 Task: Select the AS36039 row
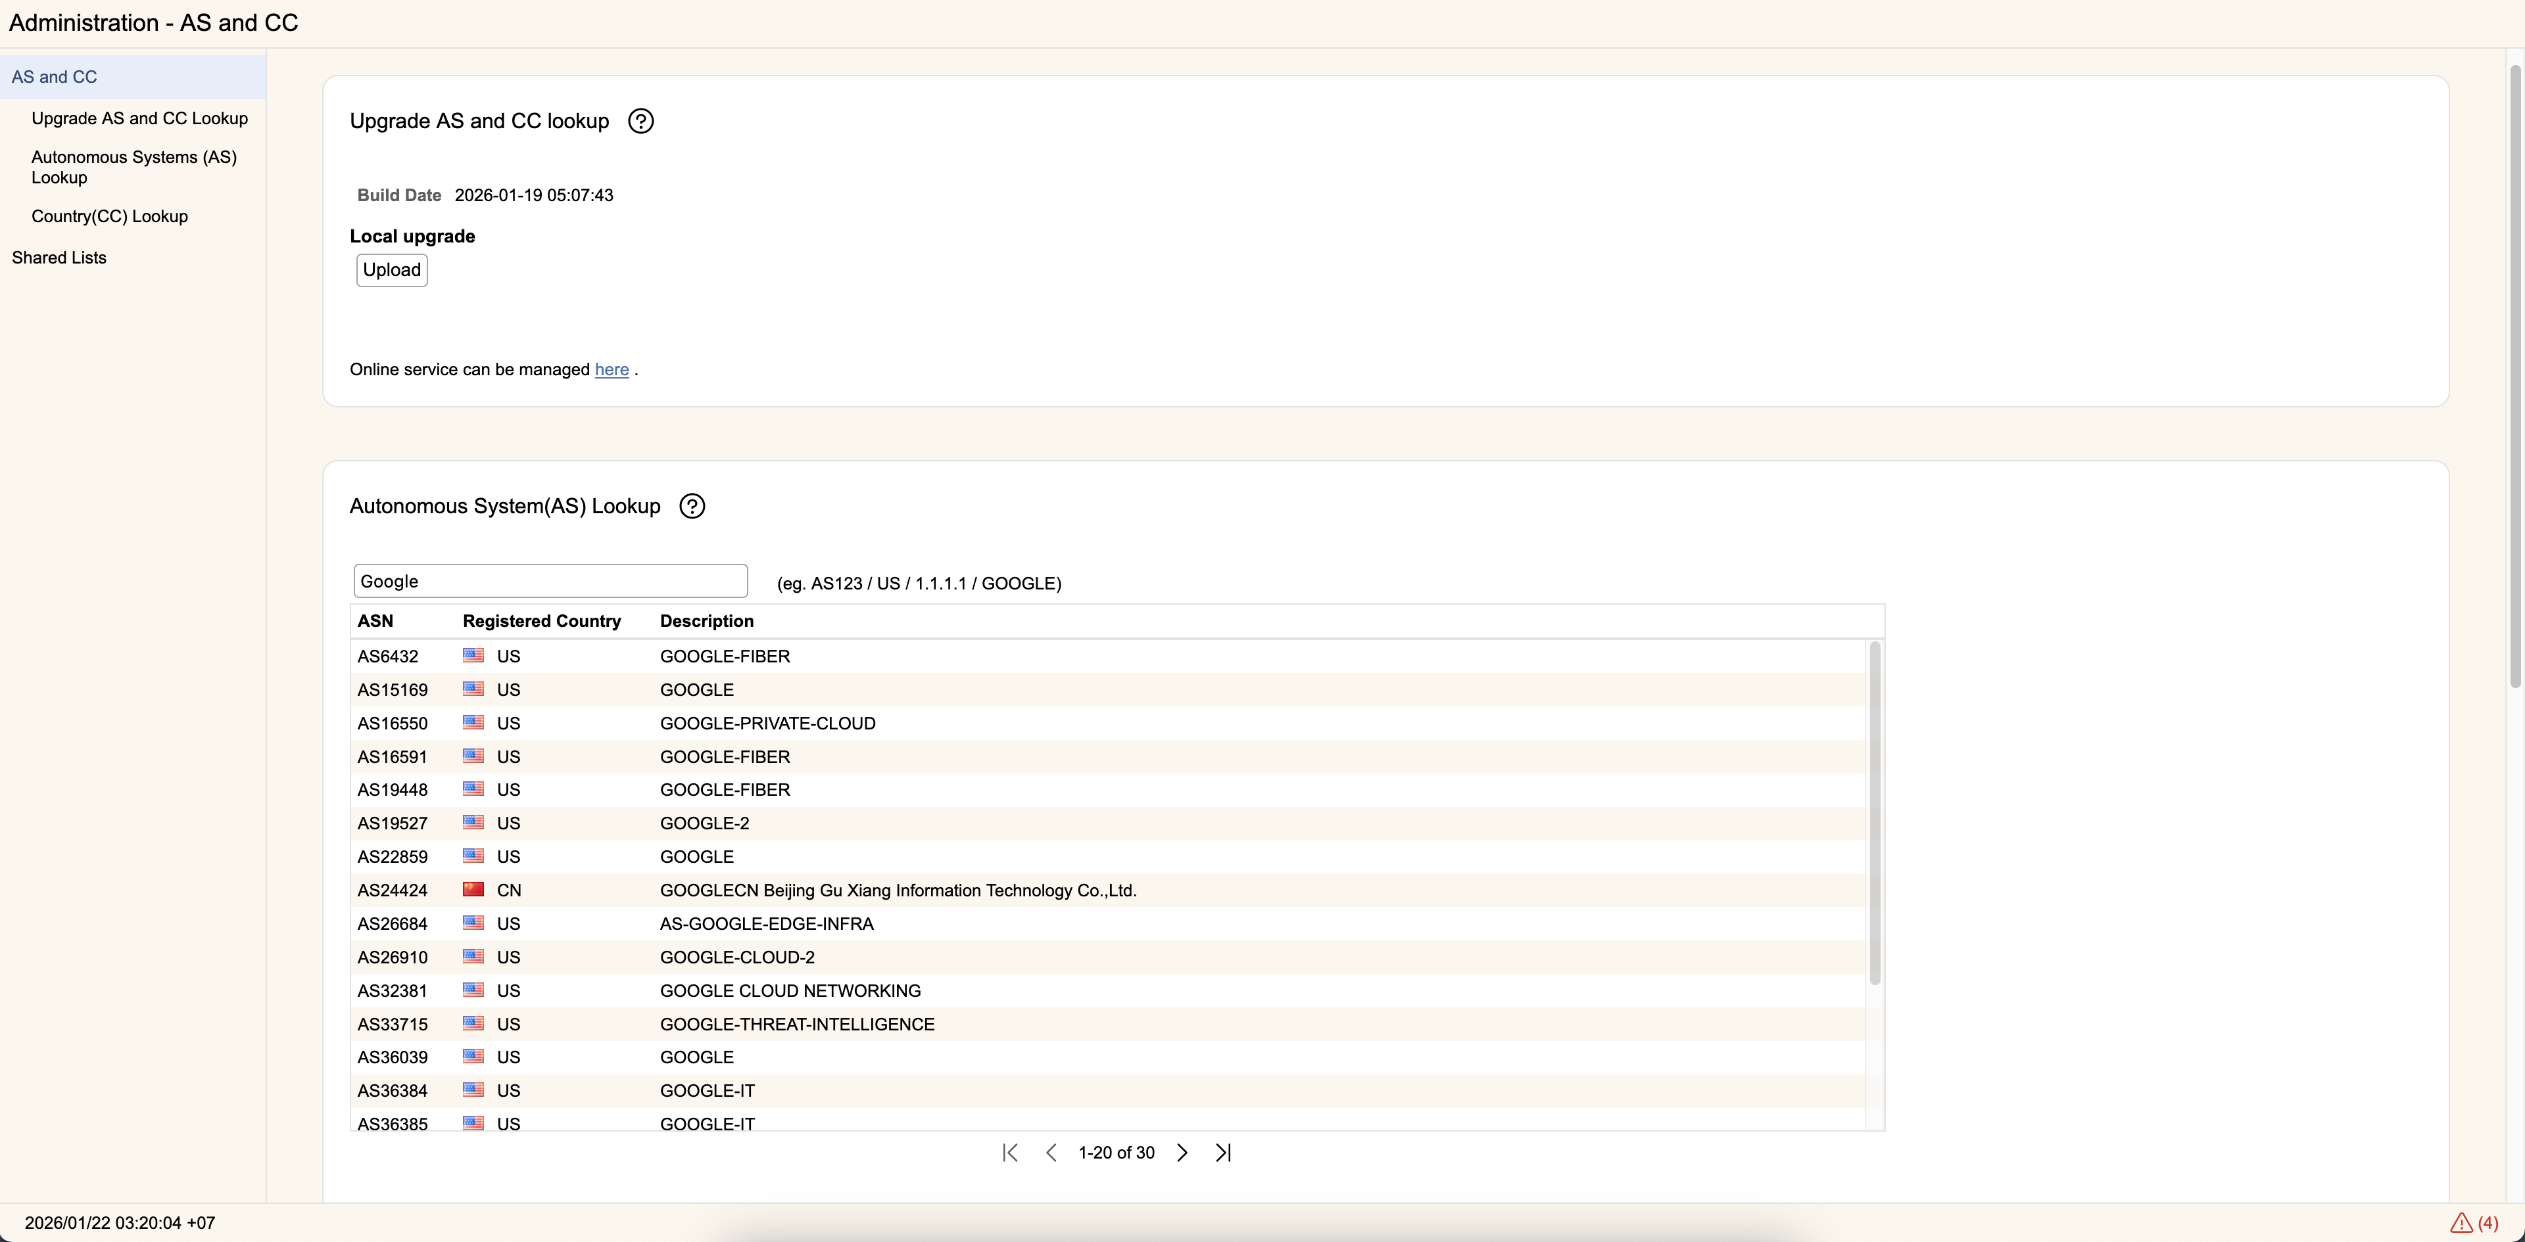(x=1107, y=1057)
